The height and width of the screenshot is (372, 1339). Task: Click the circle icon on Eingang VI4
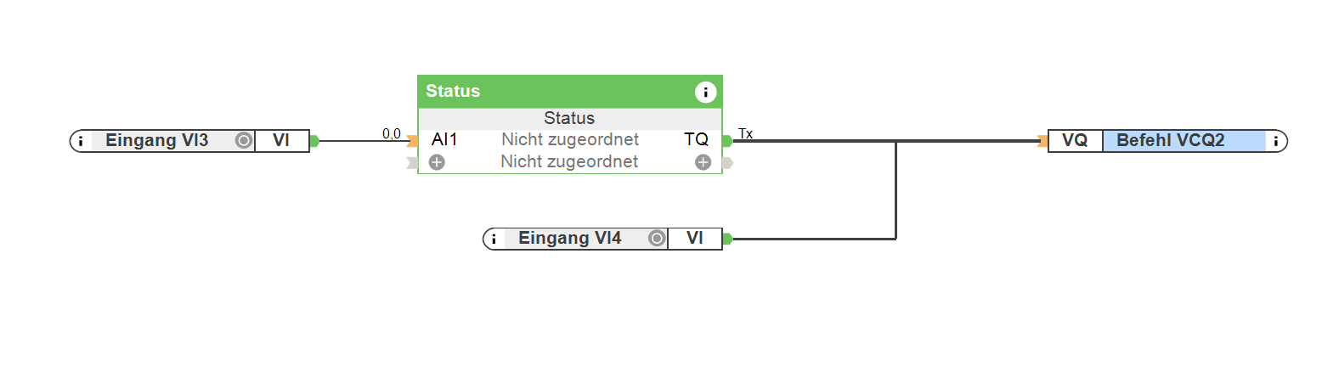point(657,239)
